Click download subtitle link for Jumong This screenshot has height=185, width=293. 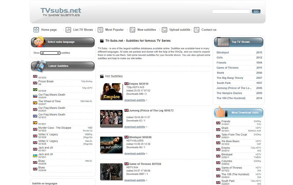[x=136, y=127]
